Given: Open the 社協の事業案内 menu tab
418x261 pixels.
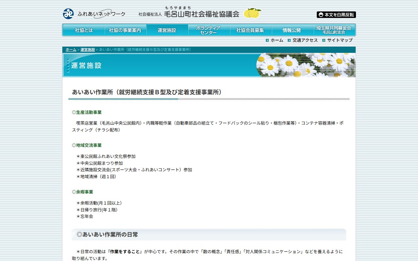Looking at the screenshot, I should (125, 30).
